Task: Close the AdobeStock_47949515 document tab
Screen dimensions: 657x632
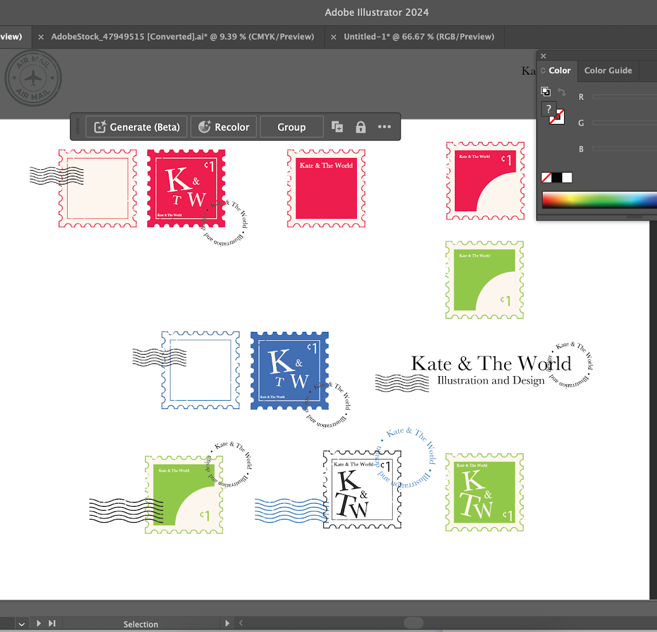Action: (x=41, y=37)
